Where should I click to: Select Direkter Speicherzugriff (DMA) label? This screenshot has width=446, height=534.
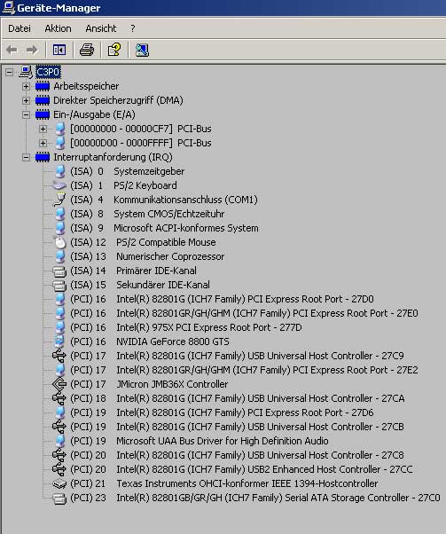coord(118,101)
